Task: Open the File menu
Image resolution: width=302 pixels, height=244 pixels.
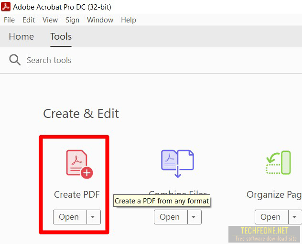Action: click(x=9, y=20)
